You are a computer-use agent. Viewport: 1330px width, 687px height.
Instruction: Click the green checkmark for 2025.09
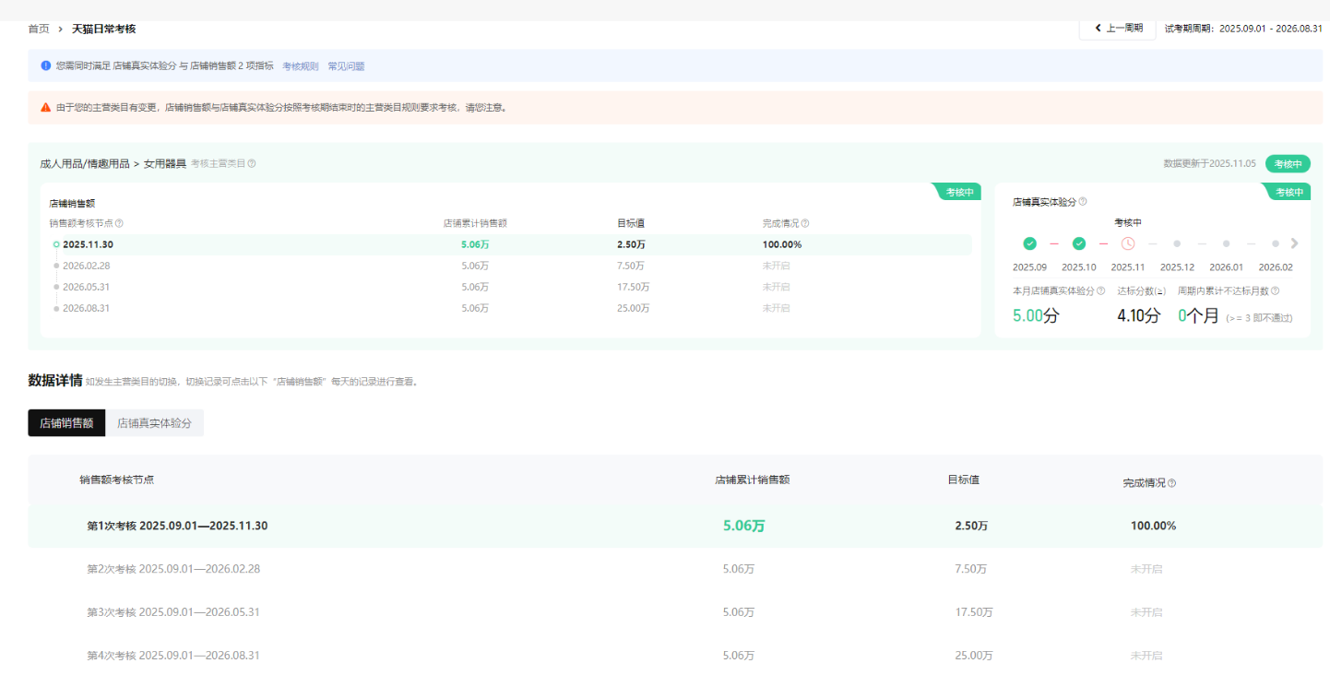coord(1029,243)
